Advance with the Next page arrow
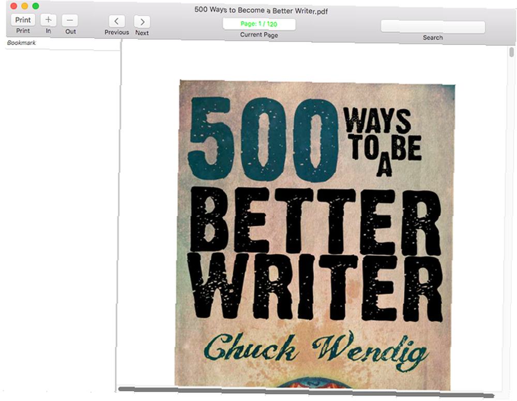 pyautogui.click(x=142, y=22)
